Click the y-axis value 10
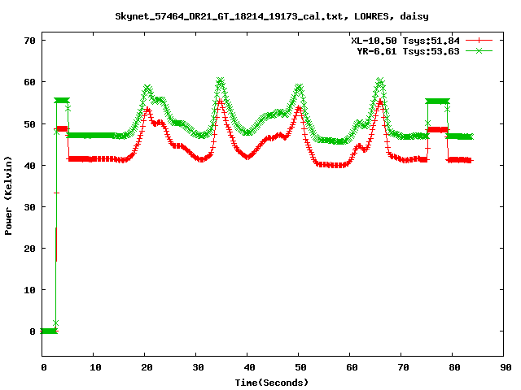The image size is (521, 390). tap(29, 290)
